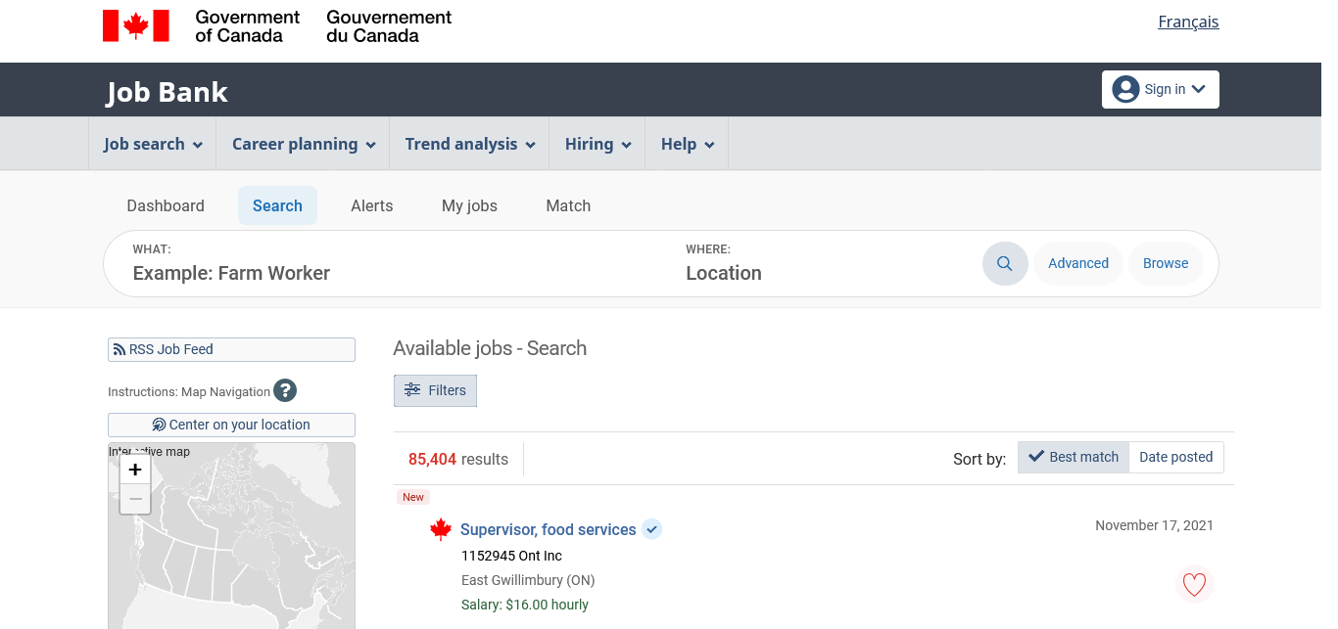1338x629 pixels.
Task: Select Best match sort option
Action: (1074, 457)
